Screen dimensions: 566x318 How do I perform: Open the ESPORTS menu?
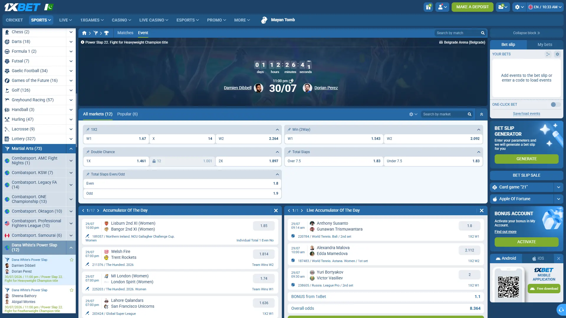coord(187,20)
